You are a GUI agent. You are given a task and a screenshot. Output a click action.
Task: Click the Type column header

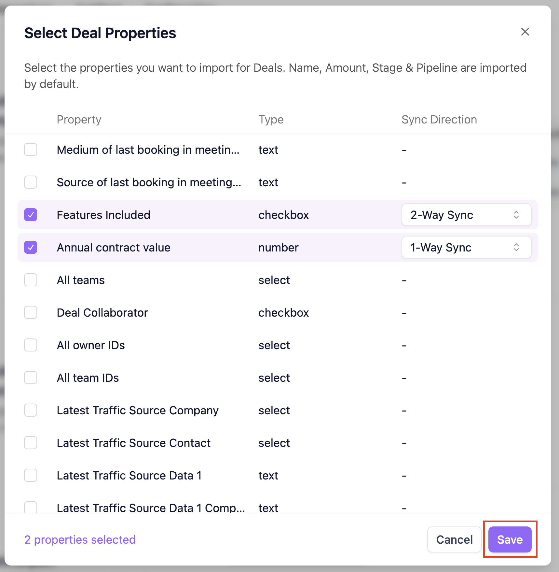(x=271, y=120)
